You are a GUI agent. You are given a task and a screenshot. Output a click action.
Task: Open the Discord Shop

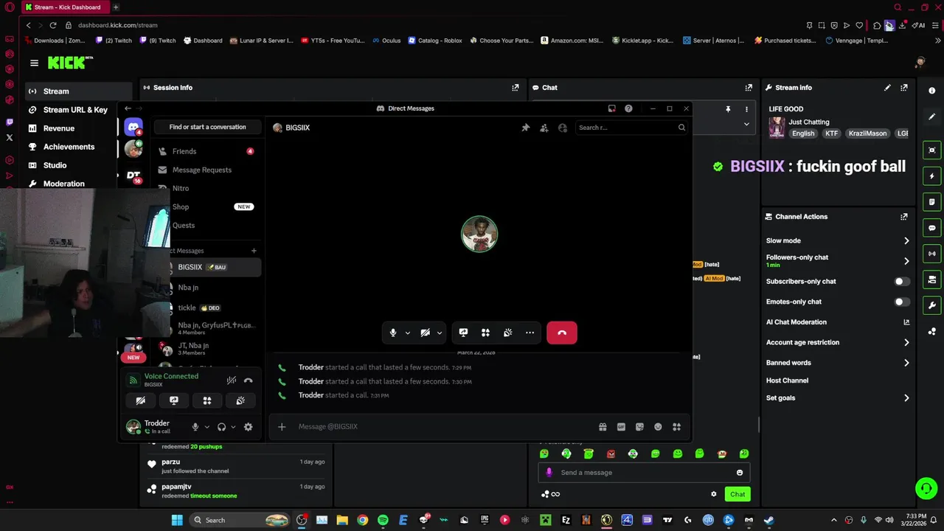click(x=206, y=206)
